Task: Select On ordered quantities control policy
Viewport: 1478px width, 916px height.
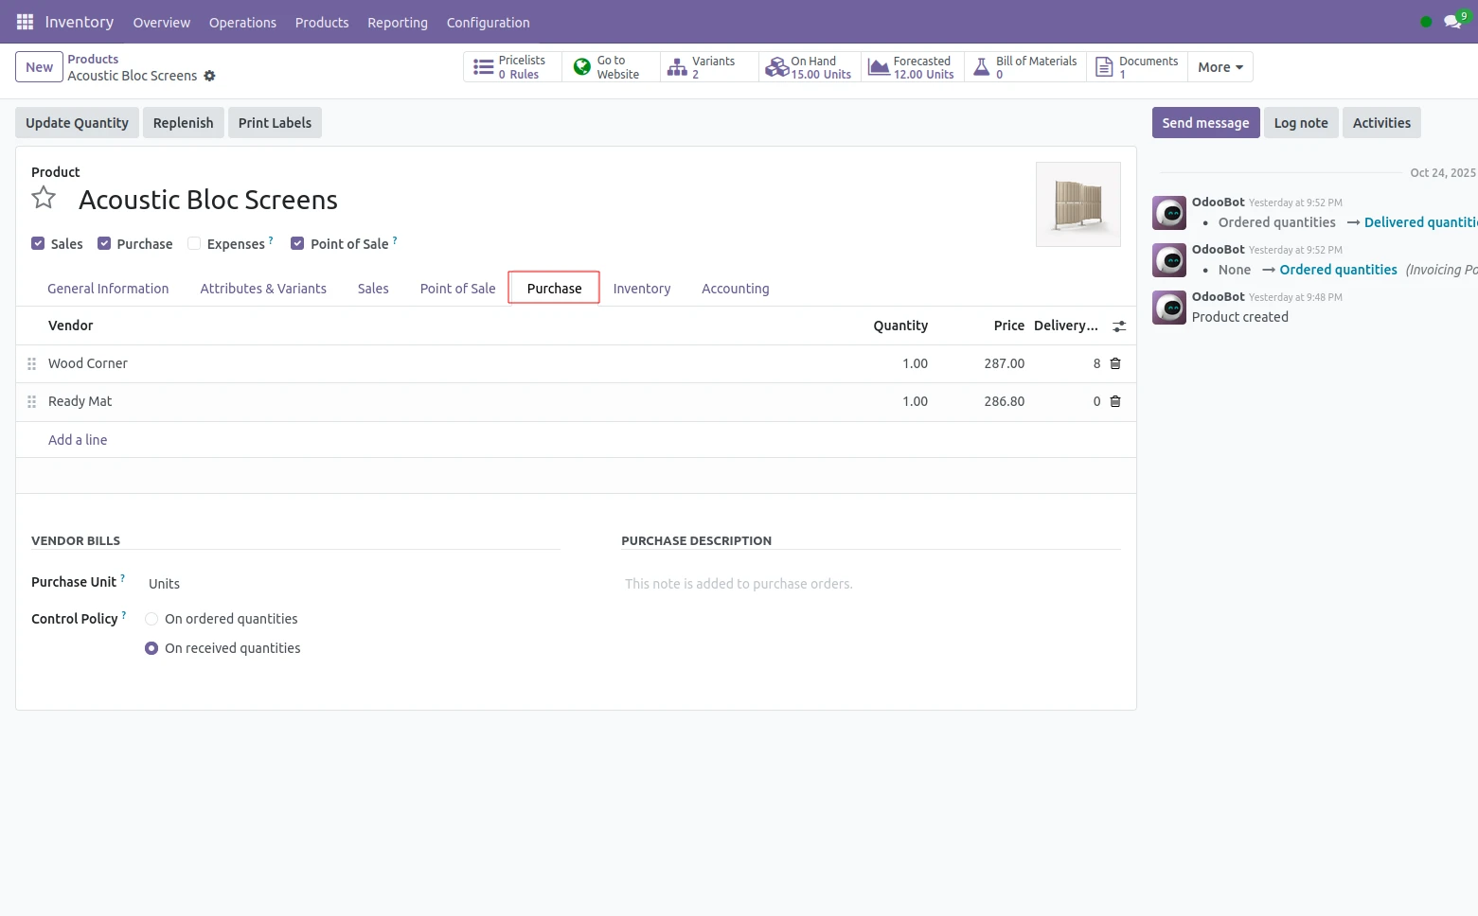Action: [151, 619]
